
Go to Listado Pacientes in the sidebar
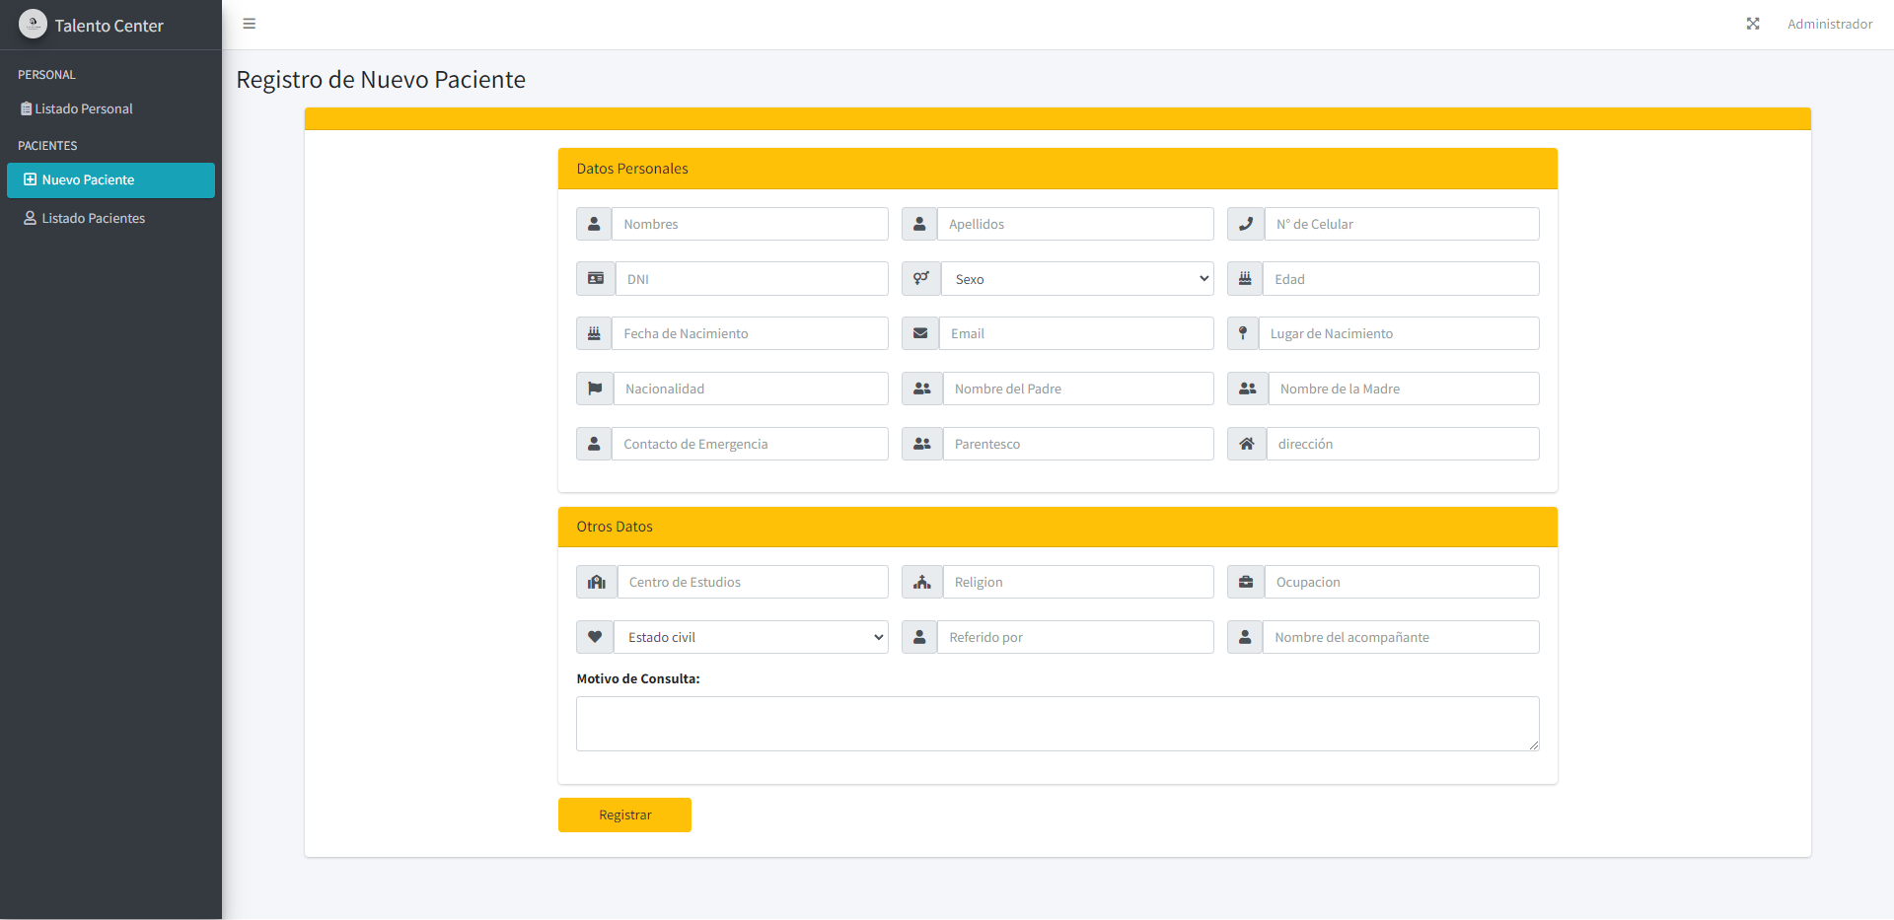point(93,218)
